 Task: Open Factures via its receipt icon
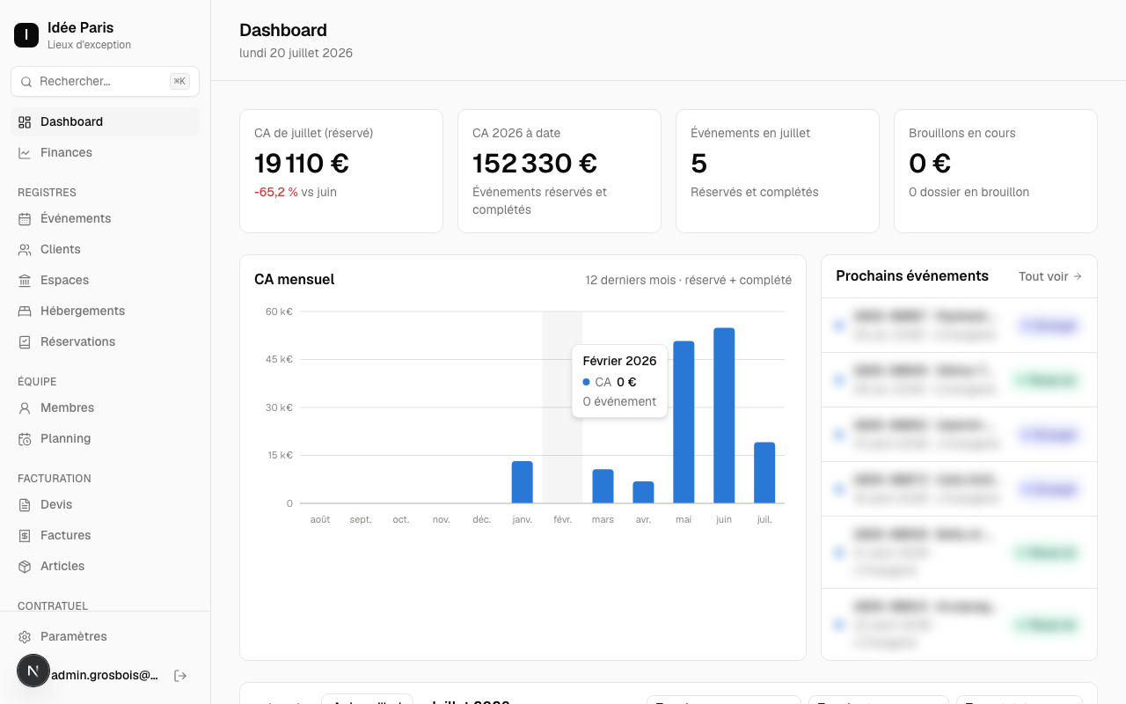point(25,536)
